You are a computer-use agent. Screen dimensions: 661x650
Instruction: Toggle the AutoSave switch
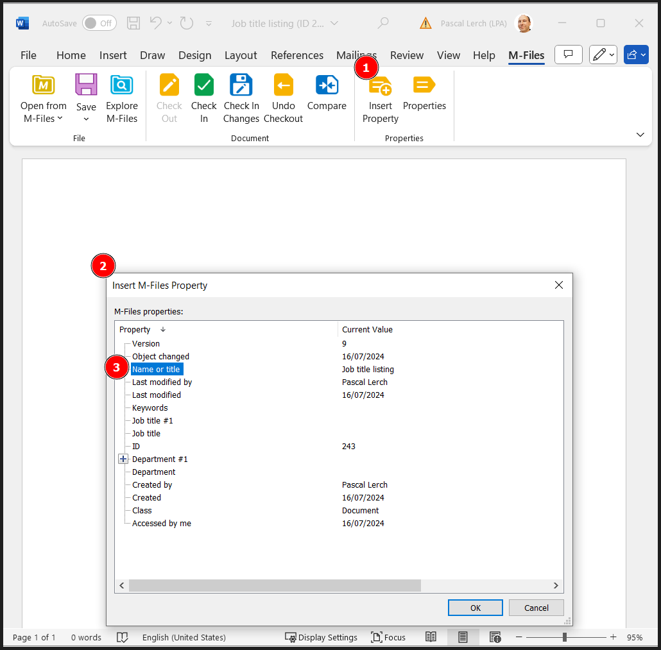pyautogui.click(x=99, y=23)
